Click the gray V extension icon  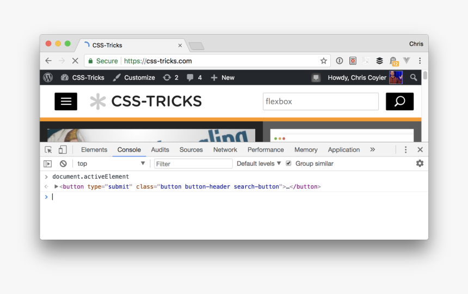[x=407, y=60]
